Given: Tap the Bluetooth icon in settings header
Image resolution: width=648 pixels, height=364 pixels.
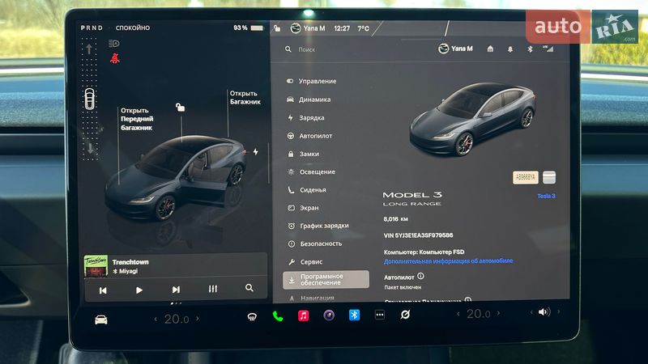Looking at the screenshot, I should tap(530, 49).
